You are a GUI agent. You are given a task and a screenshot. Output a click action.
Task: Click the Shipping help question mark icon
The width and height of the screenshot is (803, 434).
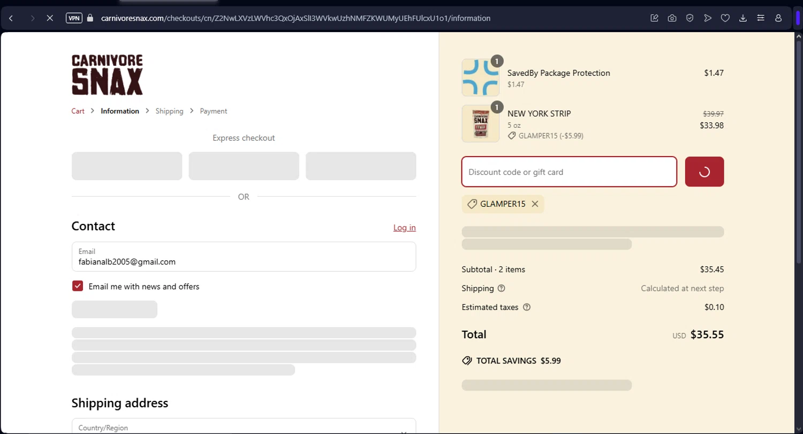click(x=501, y=289)
